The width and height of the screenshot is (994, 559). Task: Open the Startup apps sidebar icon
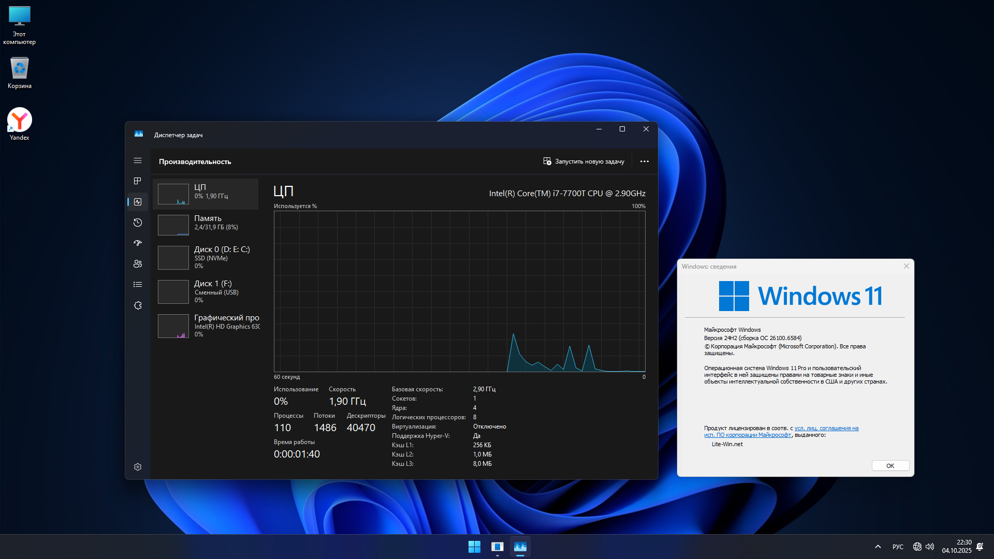[x=138, y=243]
